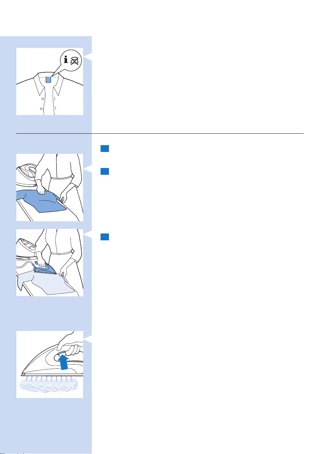Screen dimensions: 320x454
Task: Click the steam cloud beneath the iron soleplate
Action: 48,384
